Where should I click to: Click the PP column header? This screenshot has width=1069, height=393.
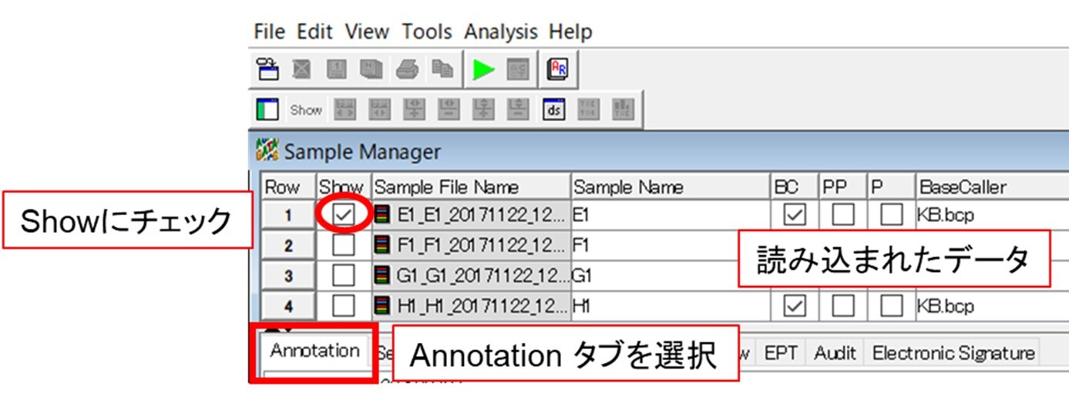click(x=843, y=187)
